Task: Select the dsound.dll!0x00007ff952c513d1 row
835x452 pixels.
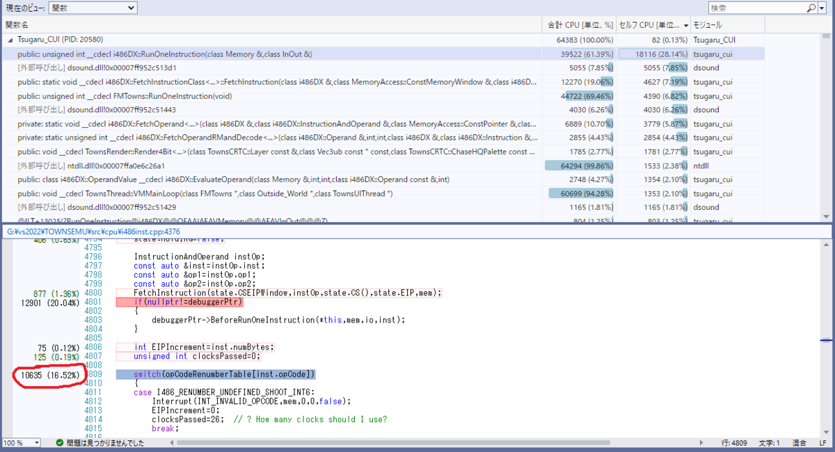Action: pyautogui.click(x=383, y=68)
